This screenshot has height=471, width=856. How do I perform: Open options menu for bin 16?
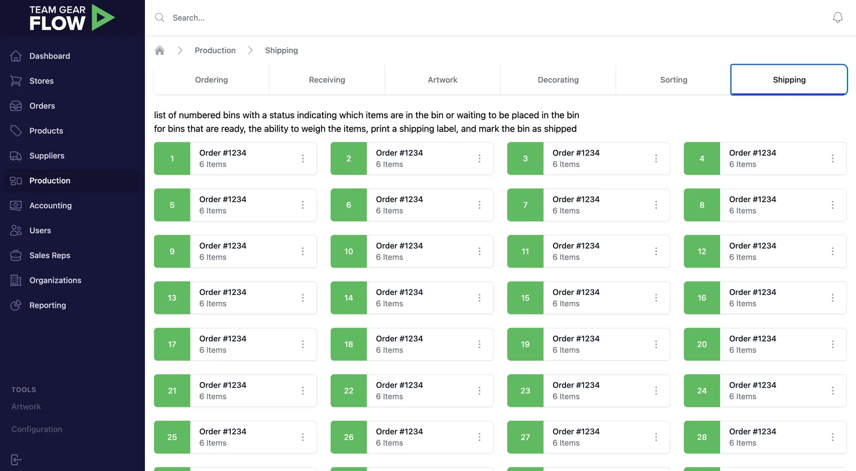pyautogui.click(x=832, y=298)
